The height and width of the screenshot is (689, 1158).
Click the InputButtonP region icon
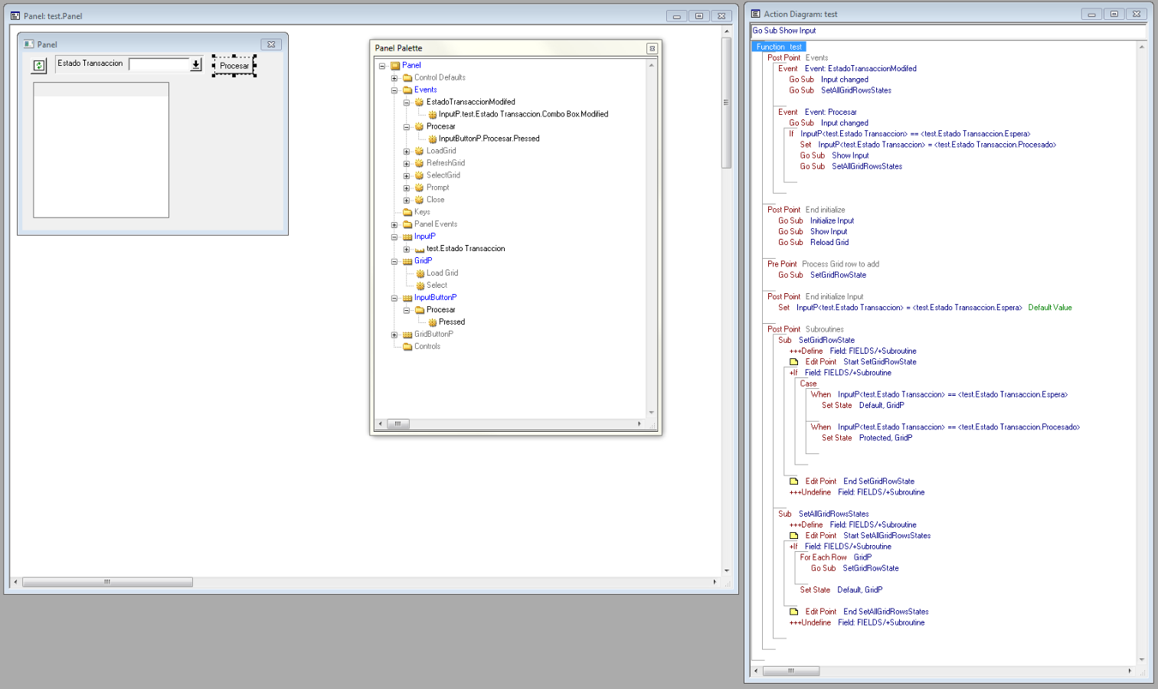click(x=407, y=299)
